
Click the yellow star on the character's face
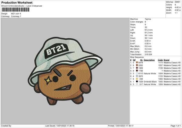tap(48, 80)
